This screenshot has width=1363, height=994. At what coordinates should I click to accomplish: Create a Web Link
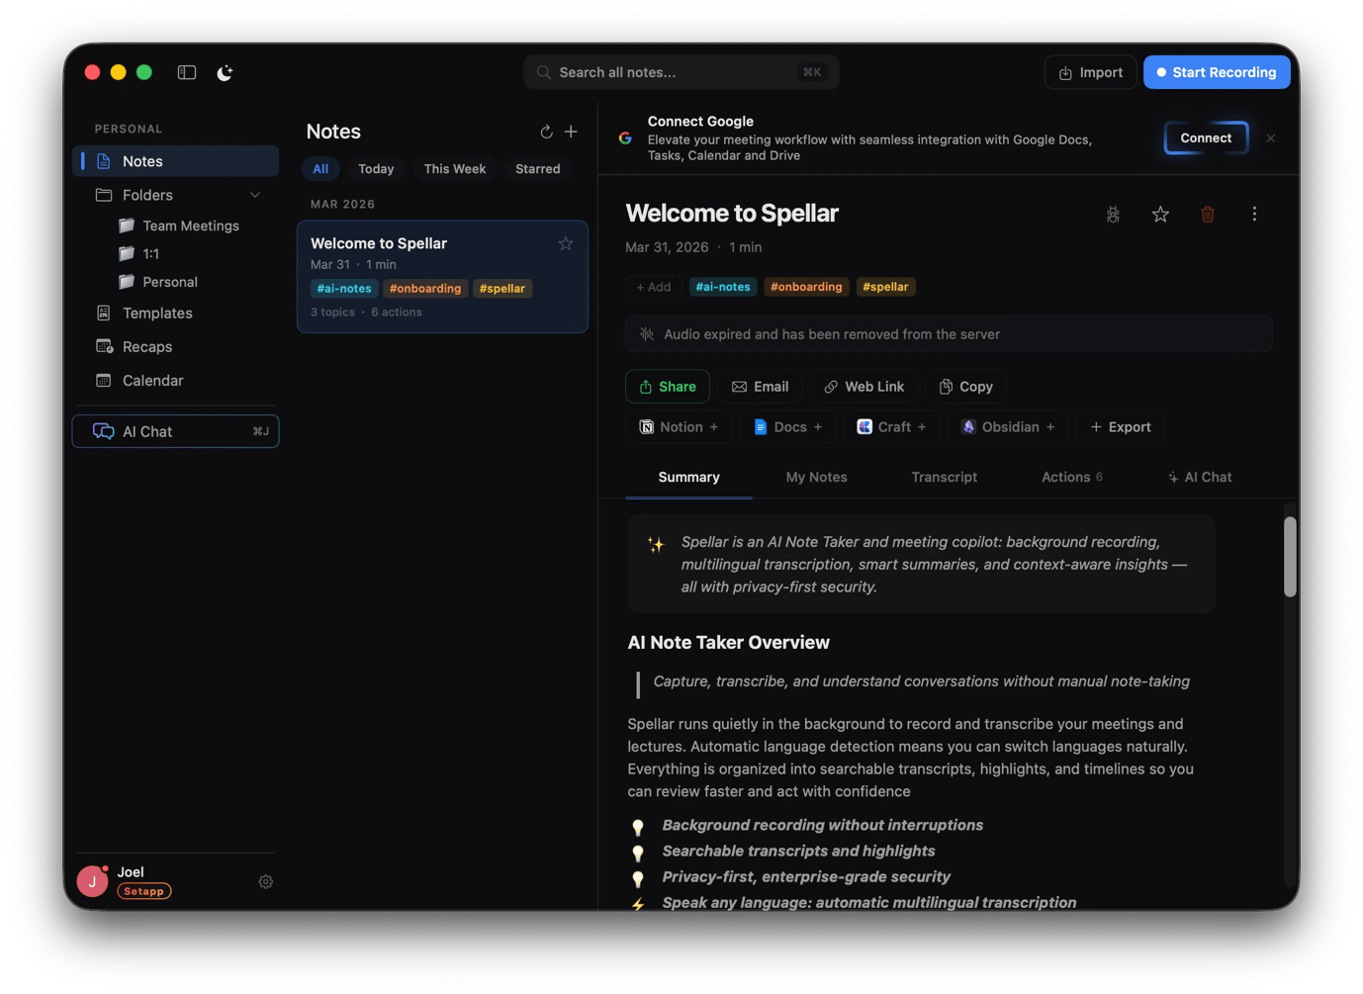point(864,387)
